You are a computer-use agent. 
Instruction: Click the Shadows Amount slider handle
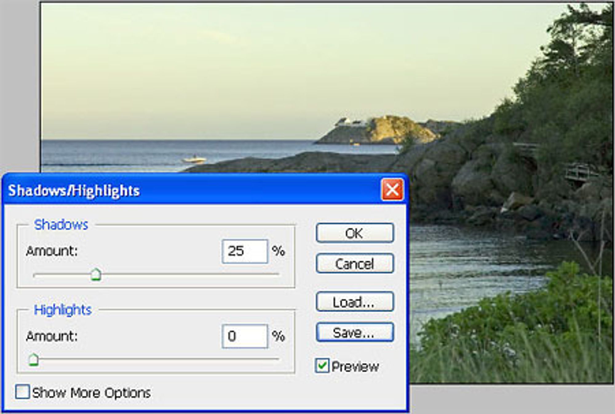(x=96, y=274)
